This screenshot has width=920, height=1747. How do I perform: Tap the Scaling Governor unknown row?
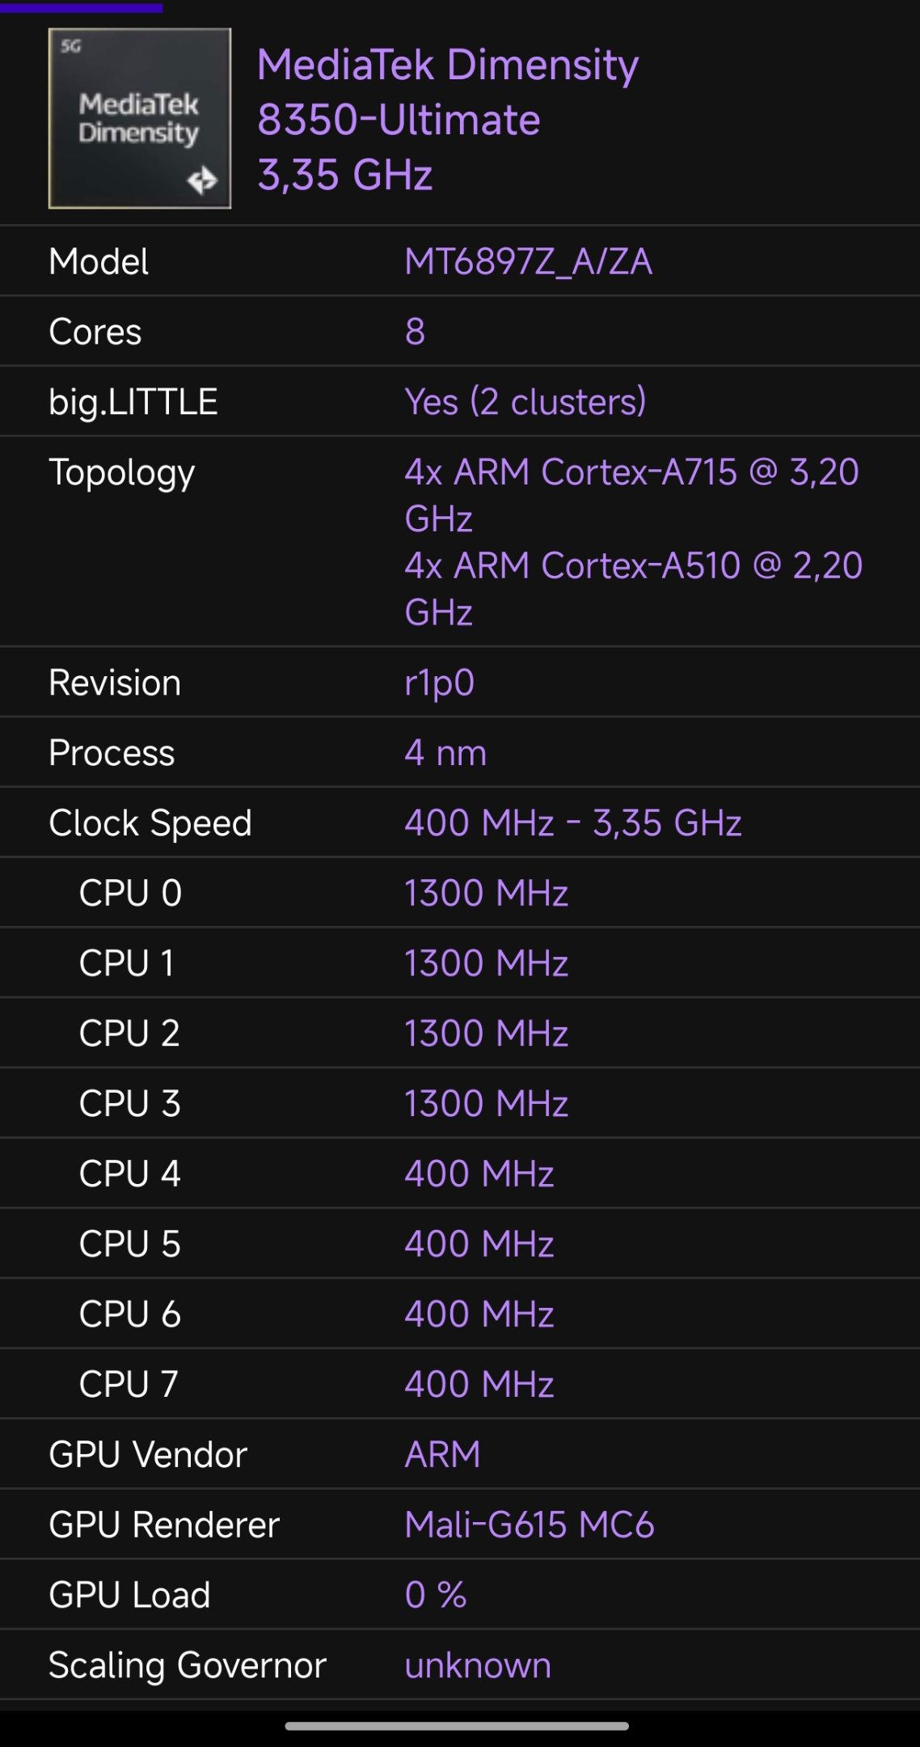[x=460, y=1665]
